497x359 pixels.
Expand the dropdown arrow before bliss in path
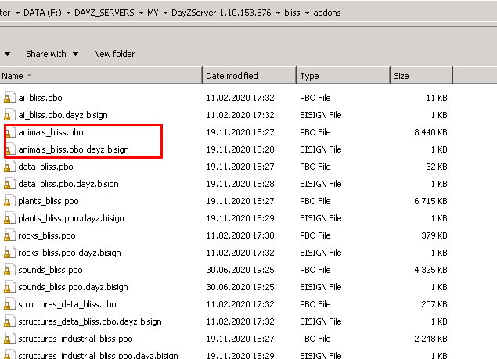click(278, 13)
